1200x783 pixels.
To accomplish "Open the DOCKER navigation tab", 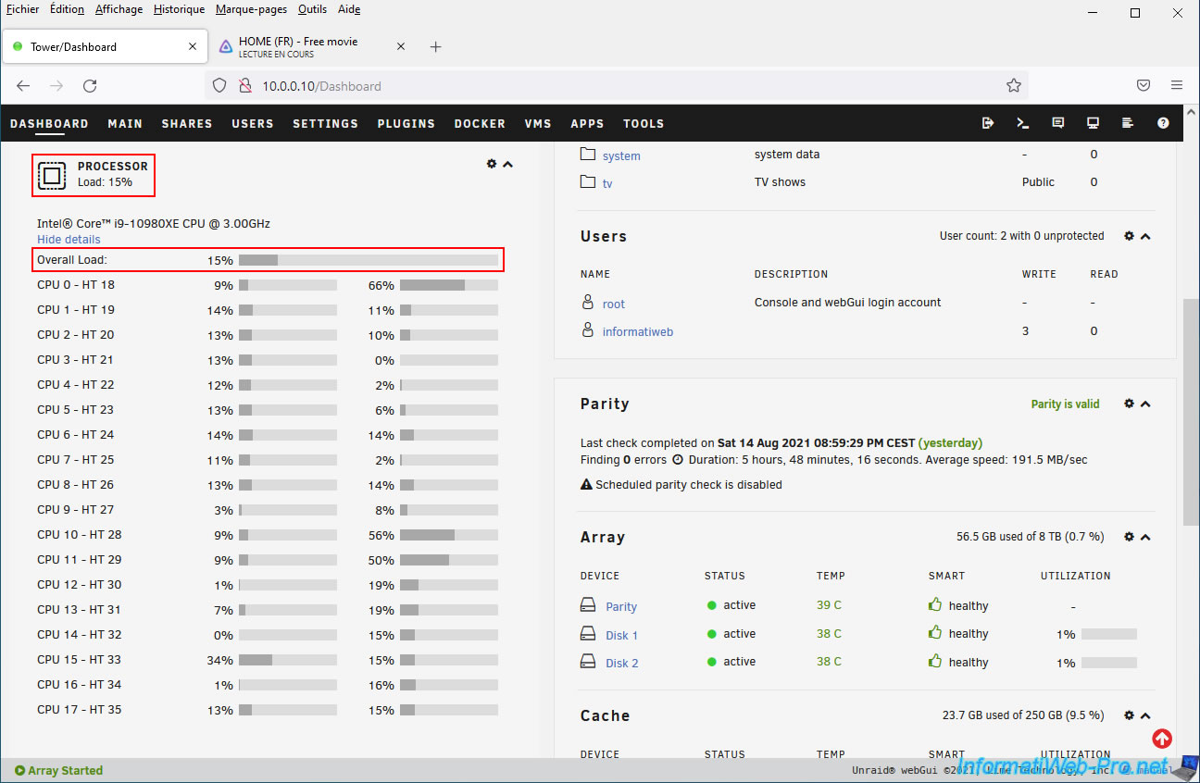I will [x=480, y=123].
